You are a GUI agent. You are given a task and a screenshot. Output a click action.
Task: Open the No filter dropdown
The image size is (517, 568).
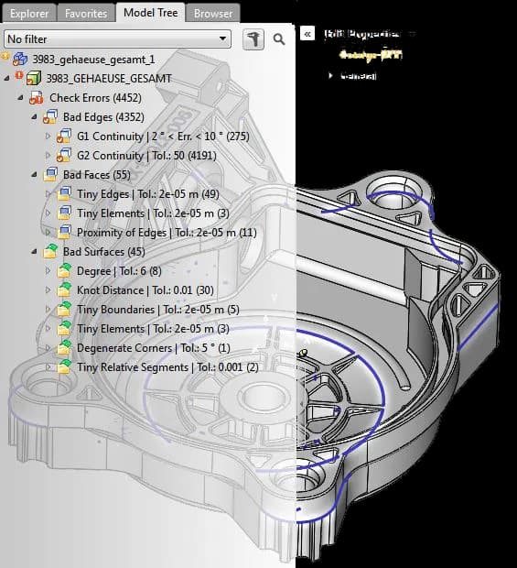pos(117,38)
